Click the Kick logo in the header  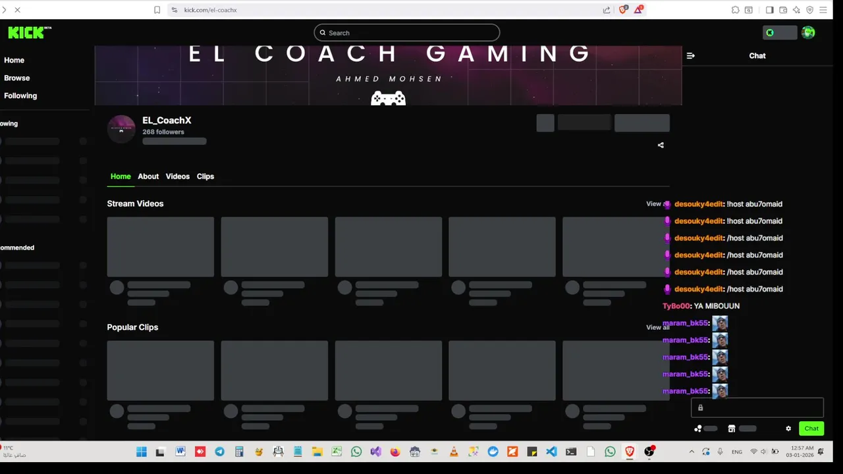(29, 32)
